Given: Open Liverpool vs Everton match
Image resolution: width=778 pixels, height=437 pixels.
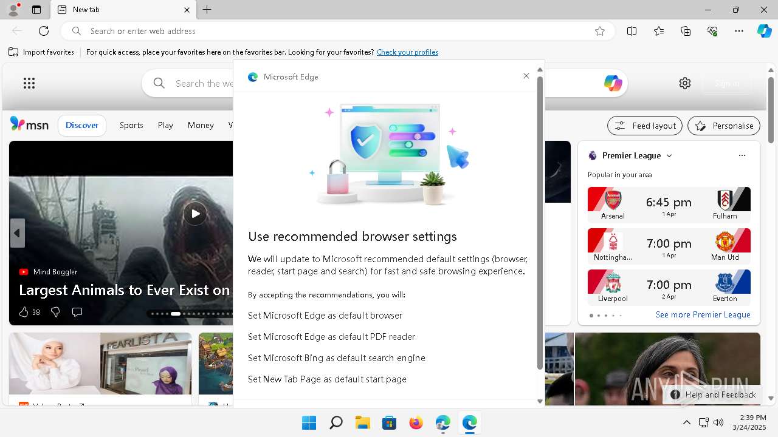Looking at the screenshot, I should click(669, 287).
